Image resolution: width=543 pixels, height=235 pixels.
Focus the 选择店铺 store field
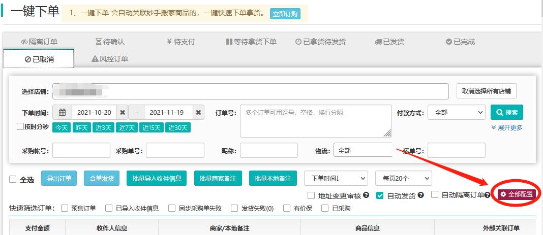pos(250,91)
